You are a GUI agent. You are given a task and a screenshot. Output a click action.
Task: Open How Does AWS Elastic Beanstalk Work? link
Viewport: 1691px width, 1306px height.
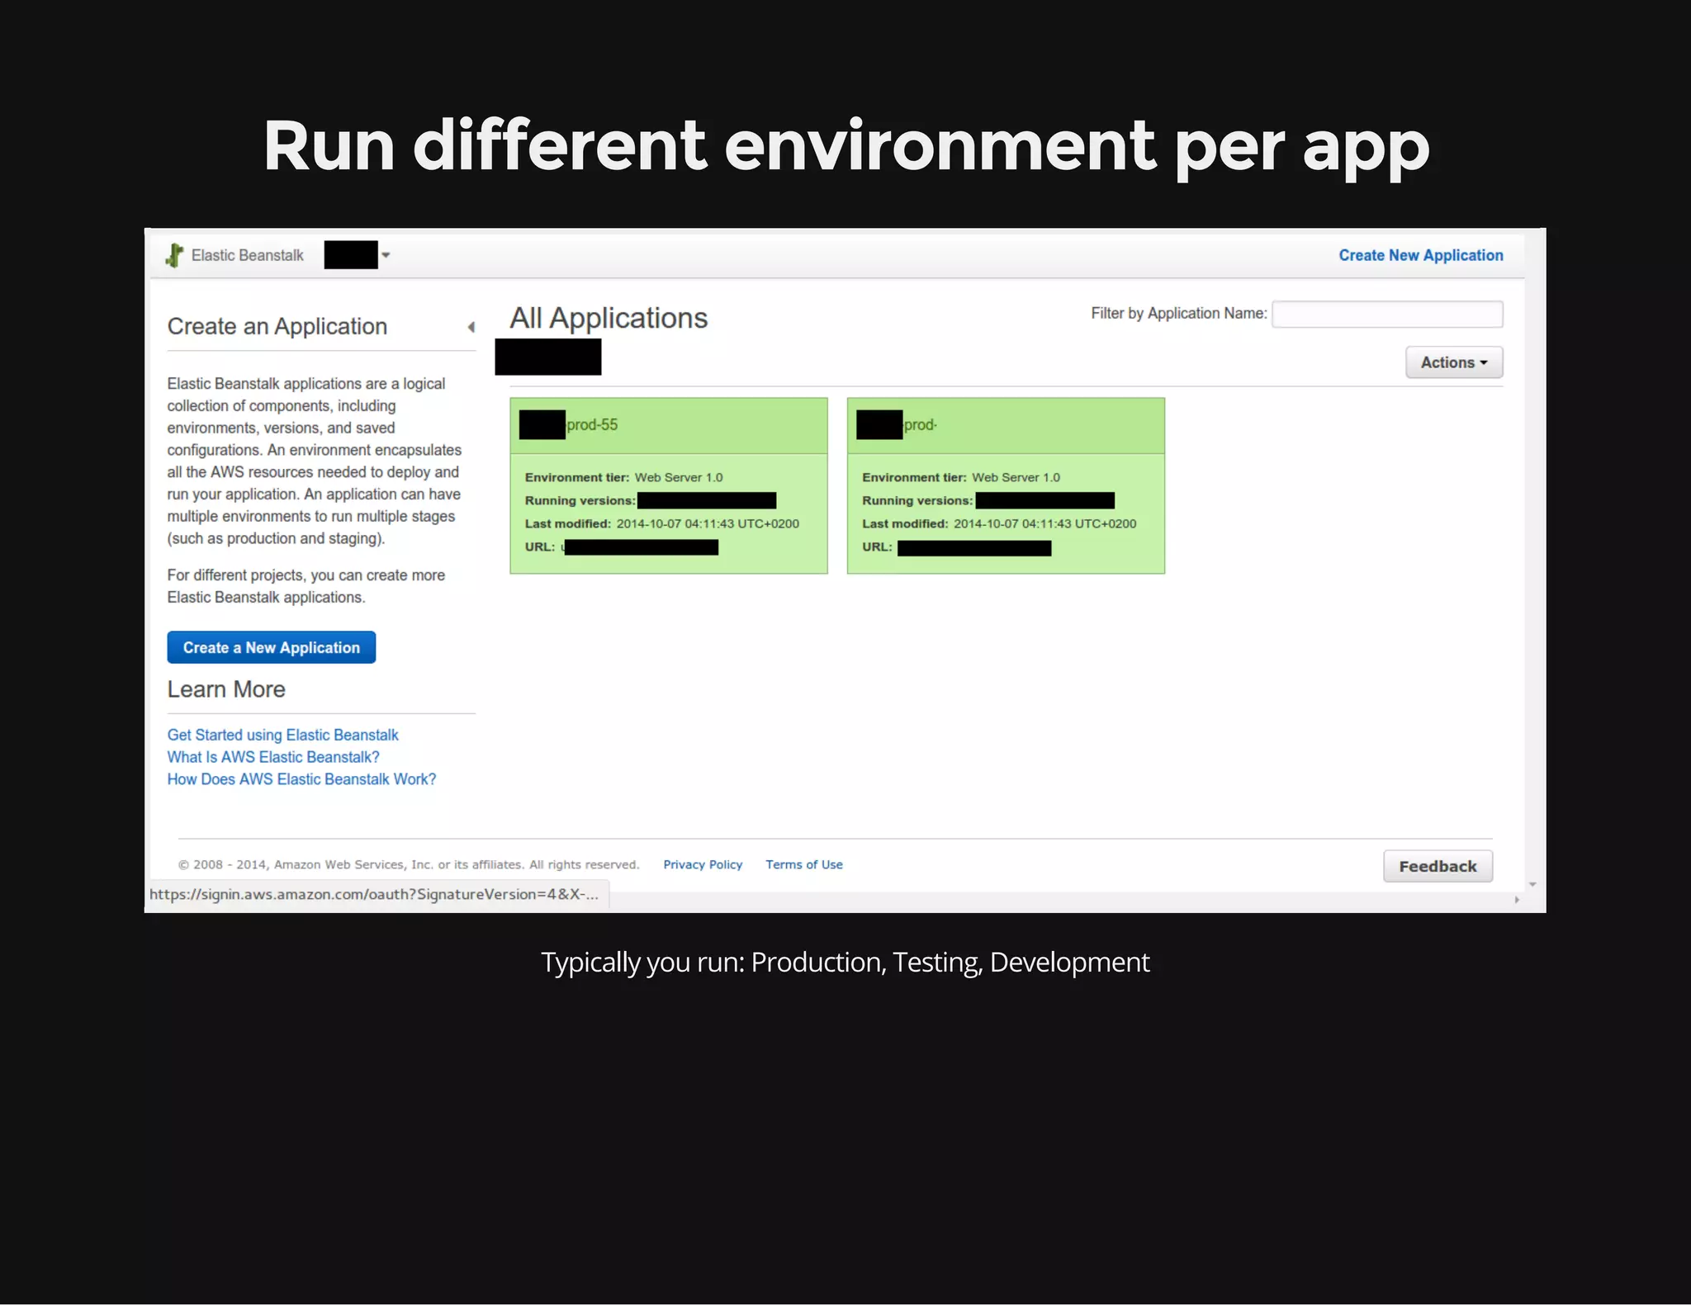click(301, 779)
